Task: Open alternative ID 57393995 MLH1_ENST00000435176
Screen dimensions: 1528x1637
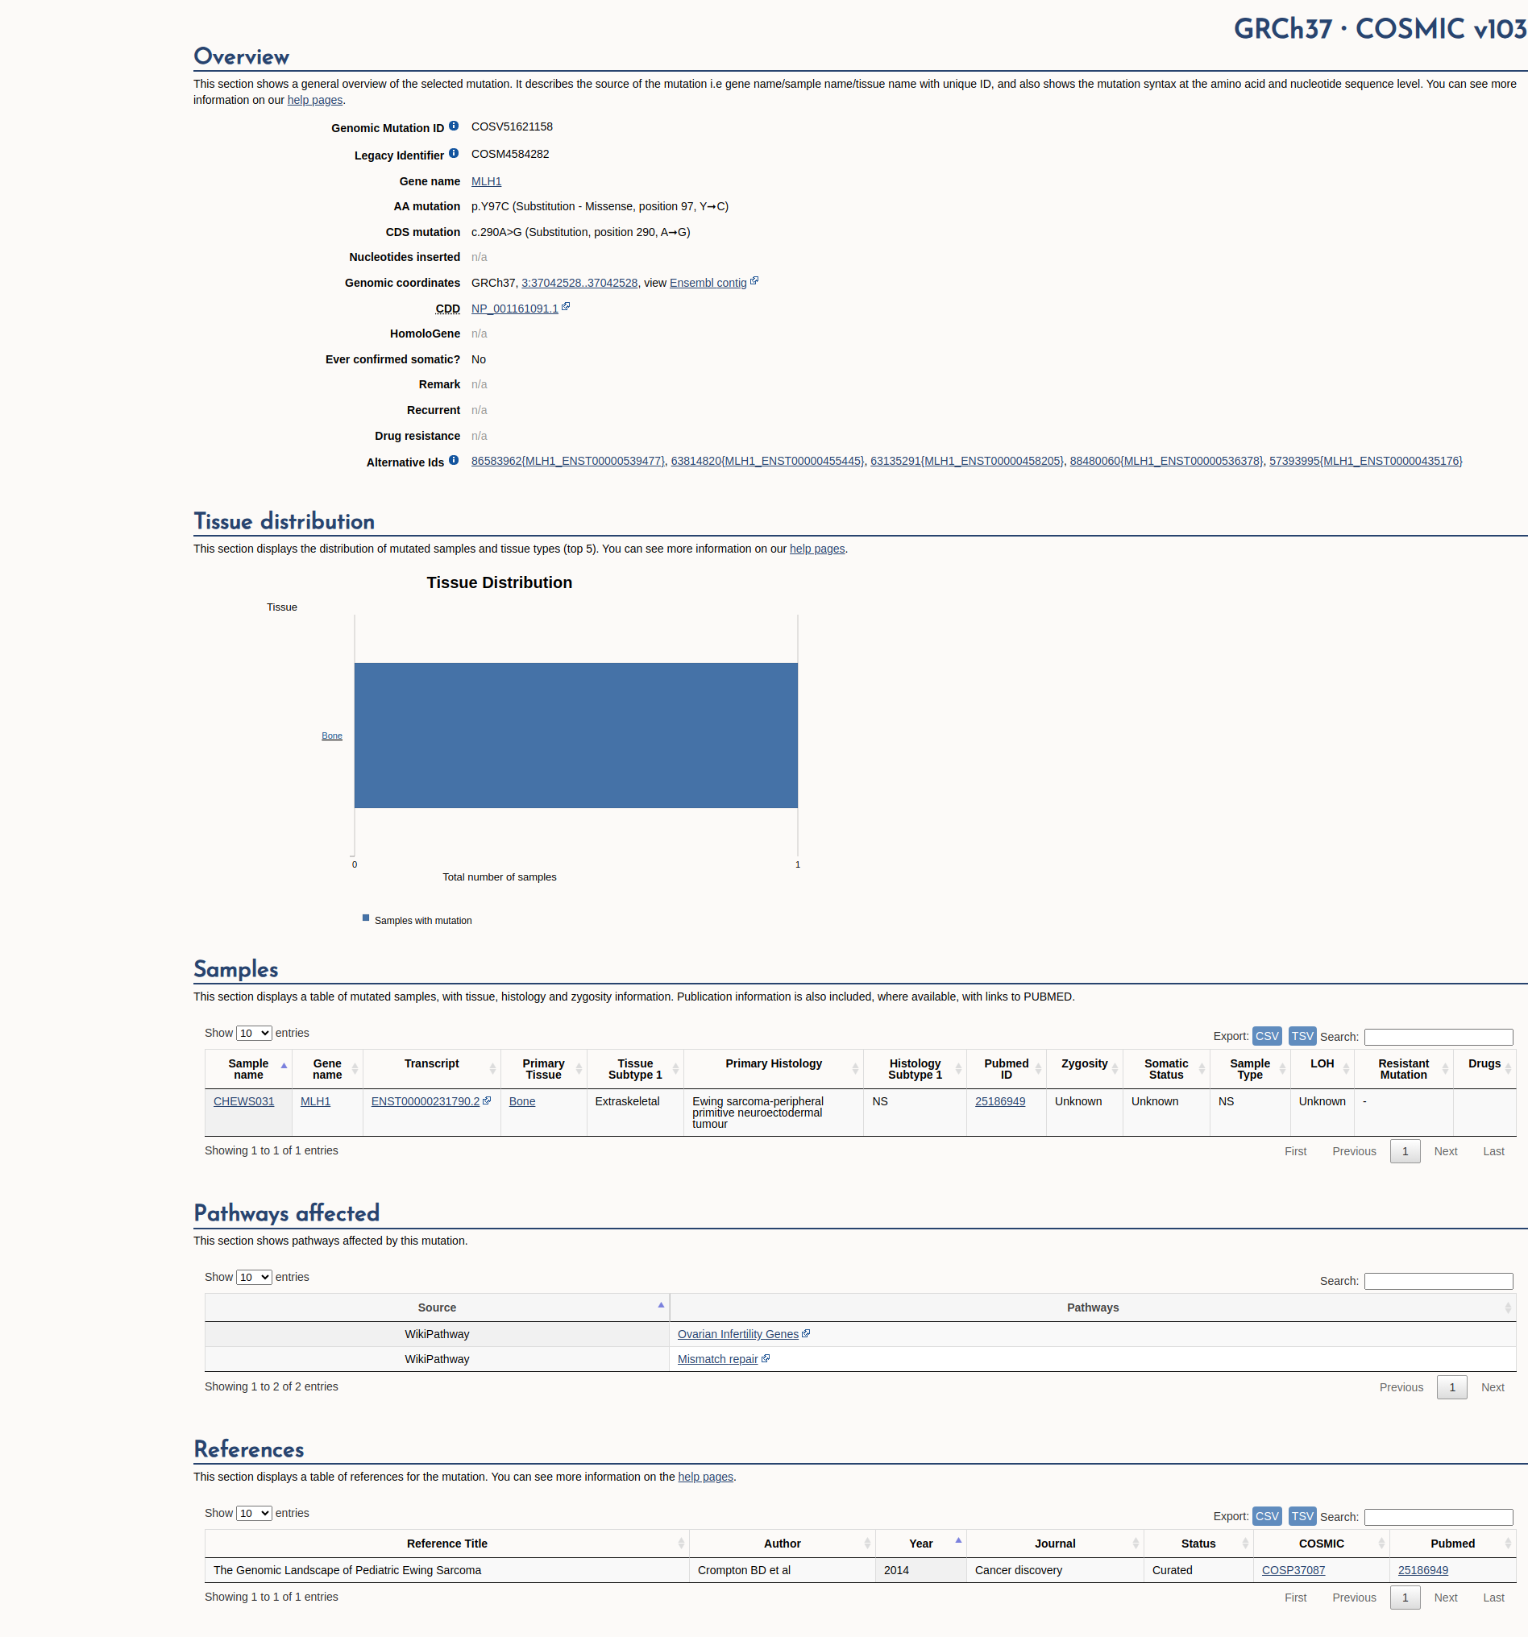Action: (x=1366, y=461)
